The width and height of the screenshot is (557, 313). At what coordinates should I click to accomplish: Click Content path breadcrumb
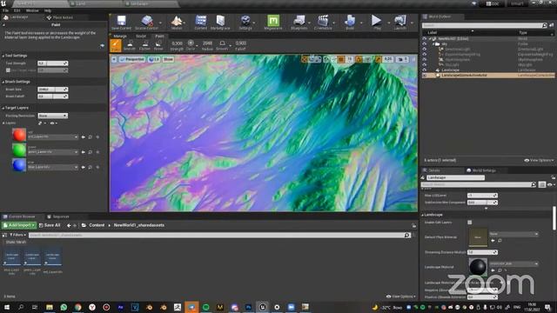97,225
